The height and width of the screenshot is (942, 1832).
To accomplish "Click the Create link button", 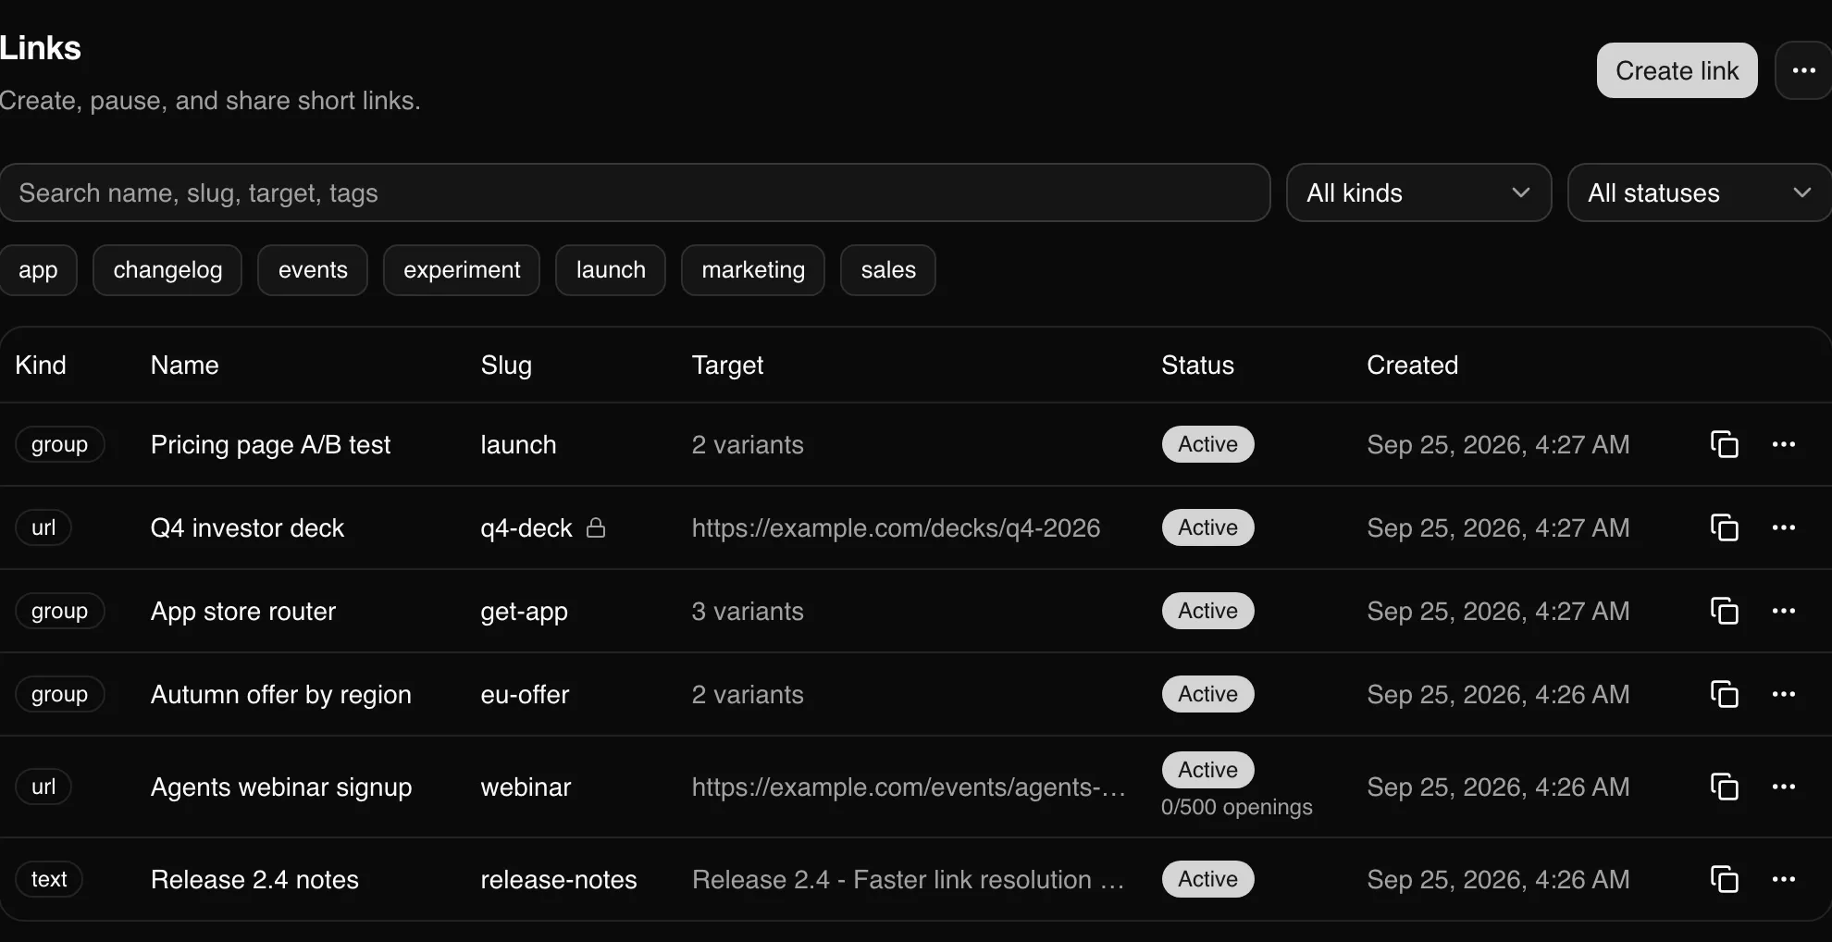I will pyautogui.click(x=1677, y=70).
